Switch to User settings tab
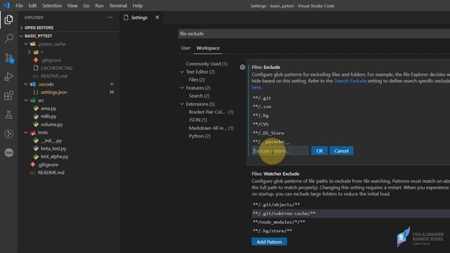This screenshot has height=253, width=450. pyautogui.click(x=186, y=48)
